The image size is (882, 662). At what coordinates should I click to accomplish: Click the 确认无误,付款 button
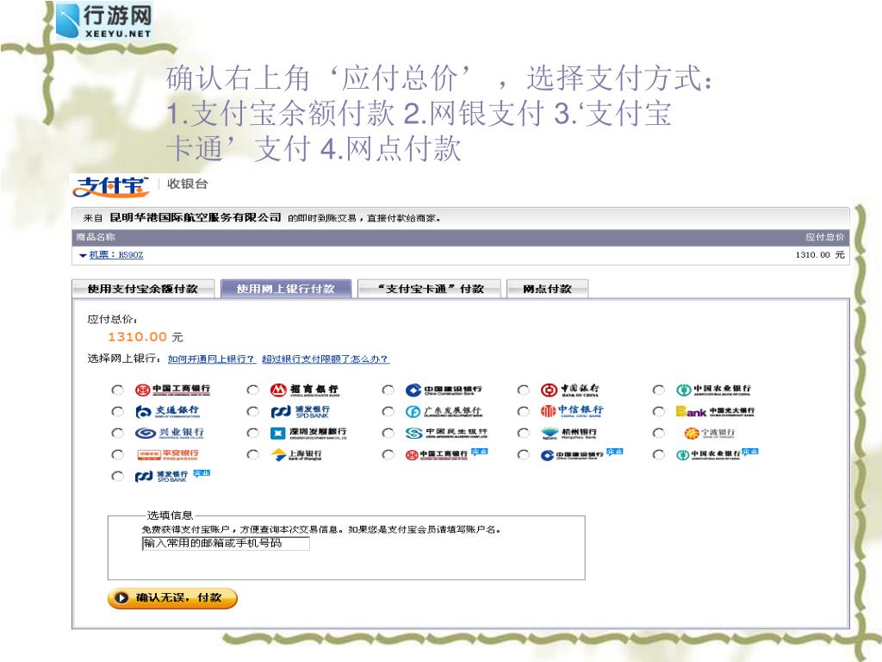(172, 598)
